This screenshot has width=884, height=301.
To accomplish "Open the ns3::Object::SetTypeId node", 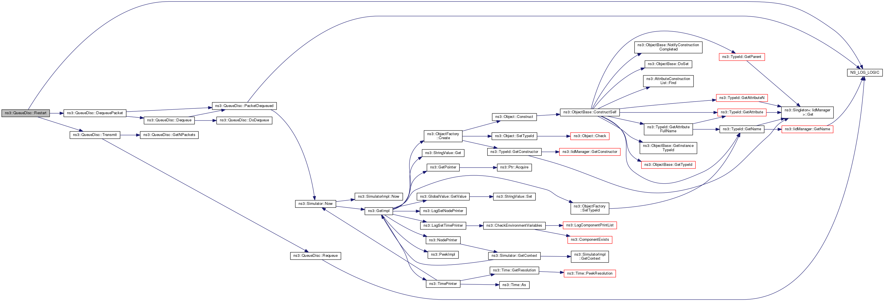I will [514, 136].
